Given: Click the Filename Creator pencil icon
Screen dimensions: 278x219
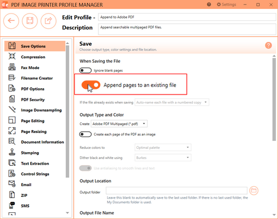Looking at the screenshot, I should tap(12, 78).
